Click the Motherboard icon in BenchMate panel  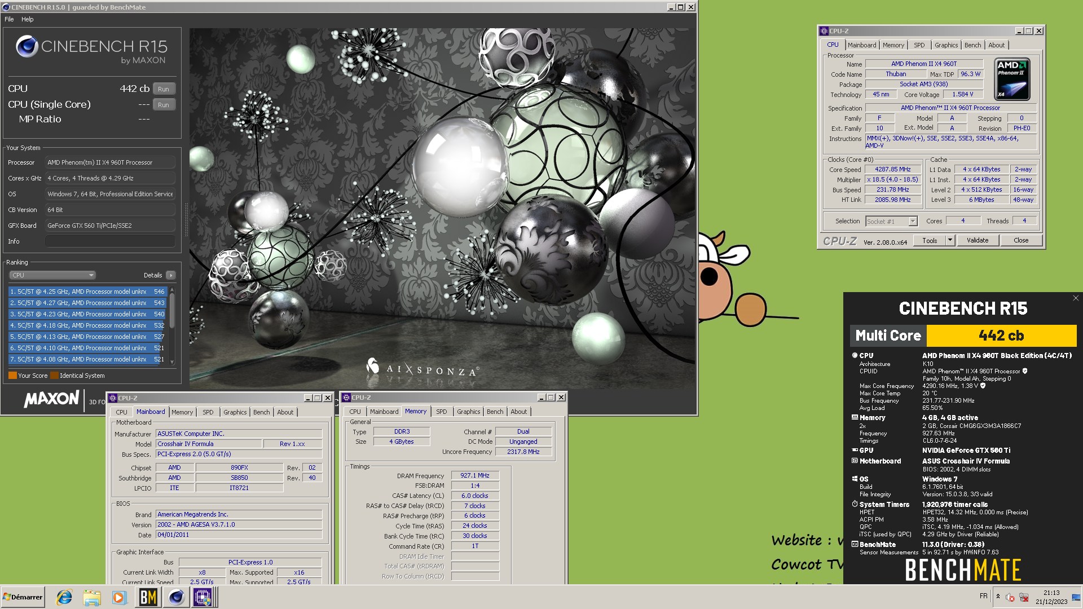point(855,461)
